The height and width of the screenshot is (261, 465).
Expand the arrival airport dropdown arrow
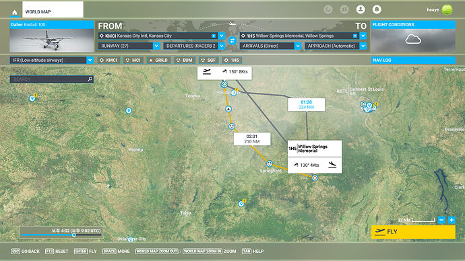click(363, 36)
